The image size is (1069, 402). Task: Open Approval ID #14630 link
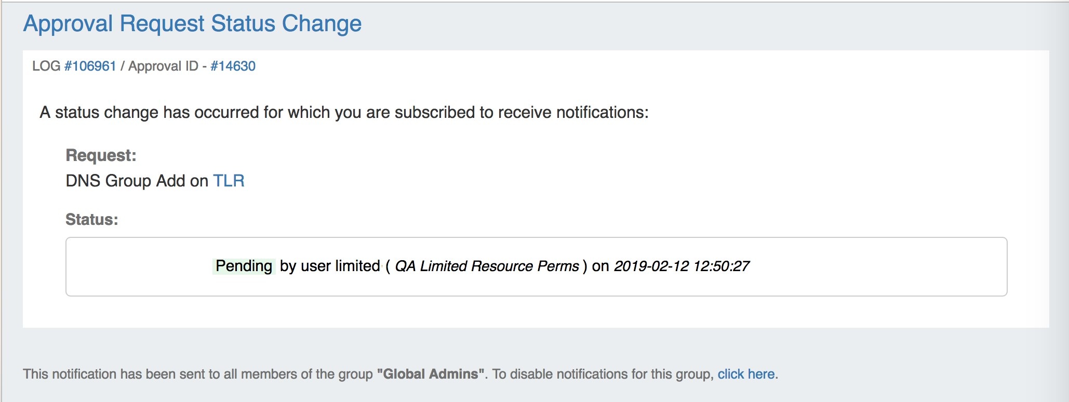233,66
